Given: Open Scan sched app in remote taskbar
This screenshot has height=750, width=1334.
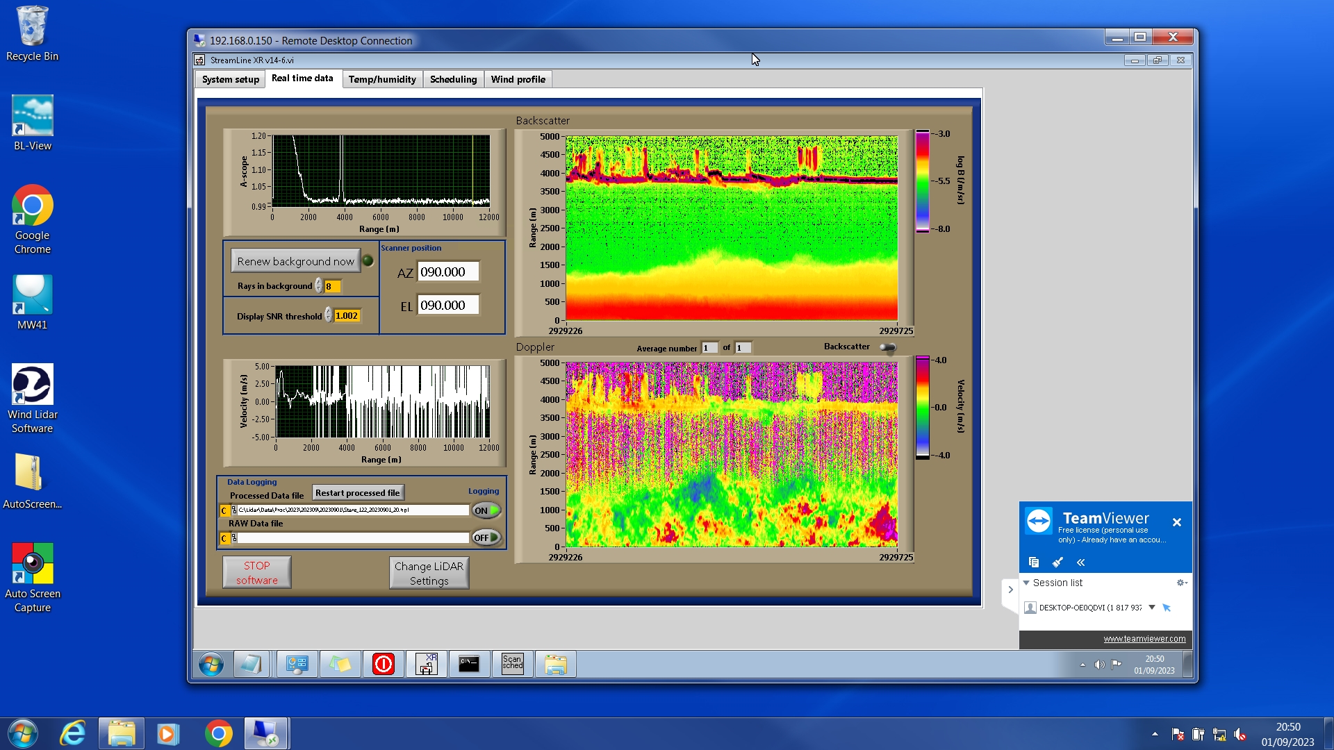Looking at the screenshot, I should (512, 664).
